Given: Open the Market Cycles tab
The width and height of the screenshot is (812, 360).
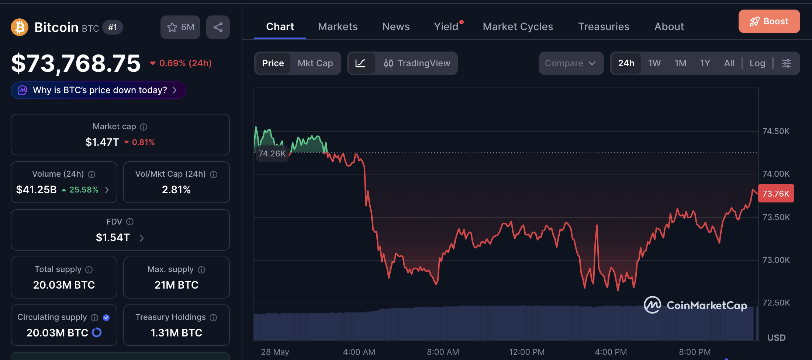Looking at the screenshot, I should pos(518,27).
